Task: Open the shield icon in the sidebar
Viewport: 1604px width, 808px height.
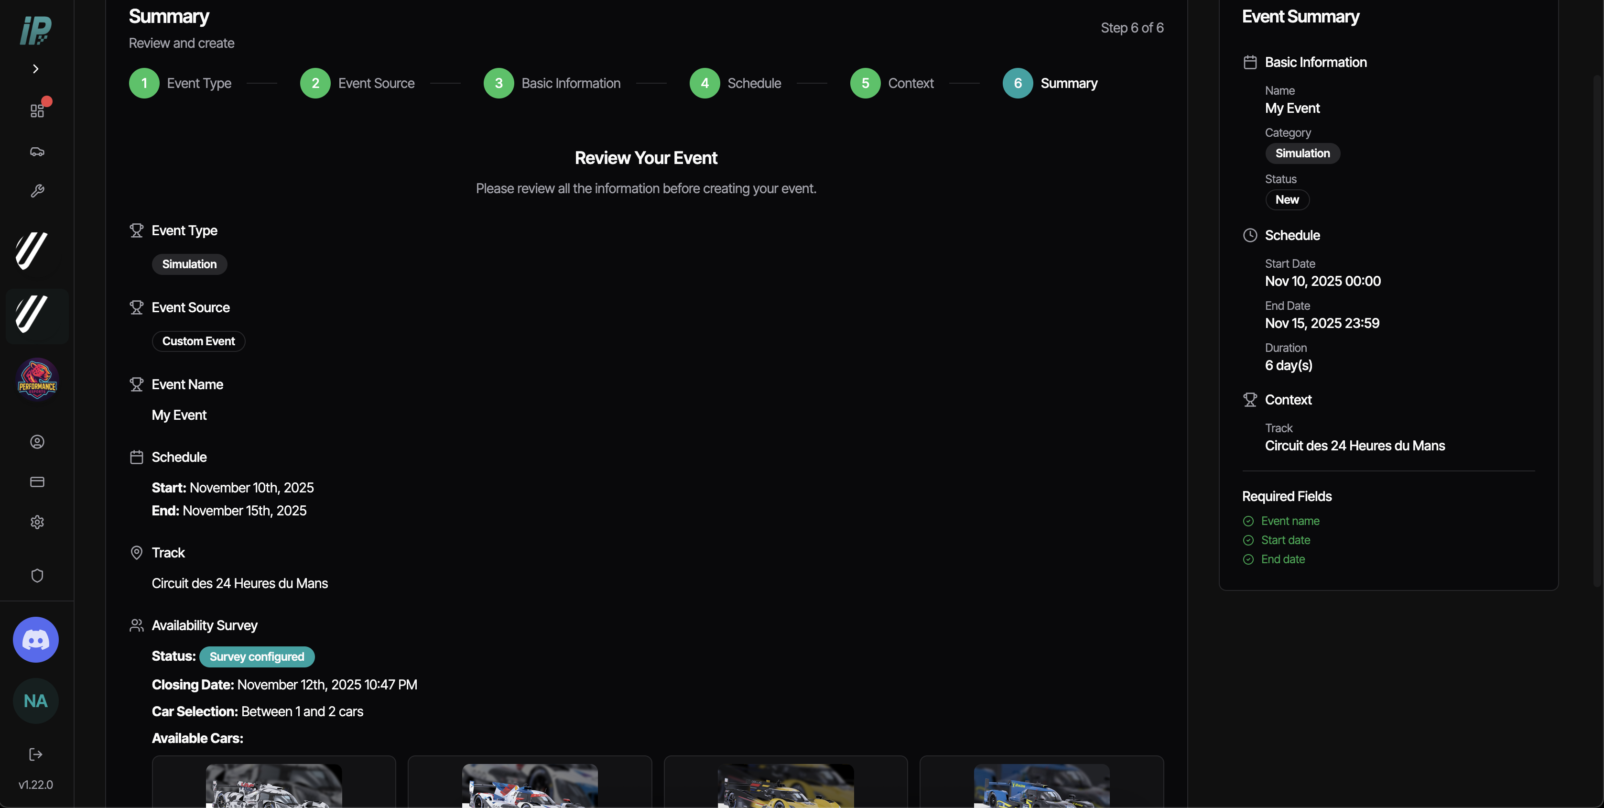Action: tap(37, 575)
